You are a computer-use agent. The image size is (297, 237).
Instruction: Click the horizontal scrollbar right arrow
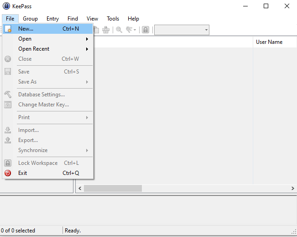point(292,189)
